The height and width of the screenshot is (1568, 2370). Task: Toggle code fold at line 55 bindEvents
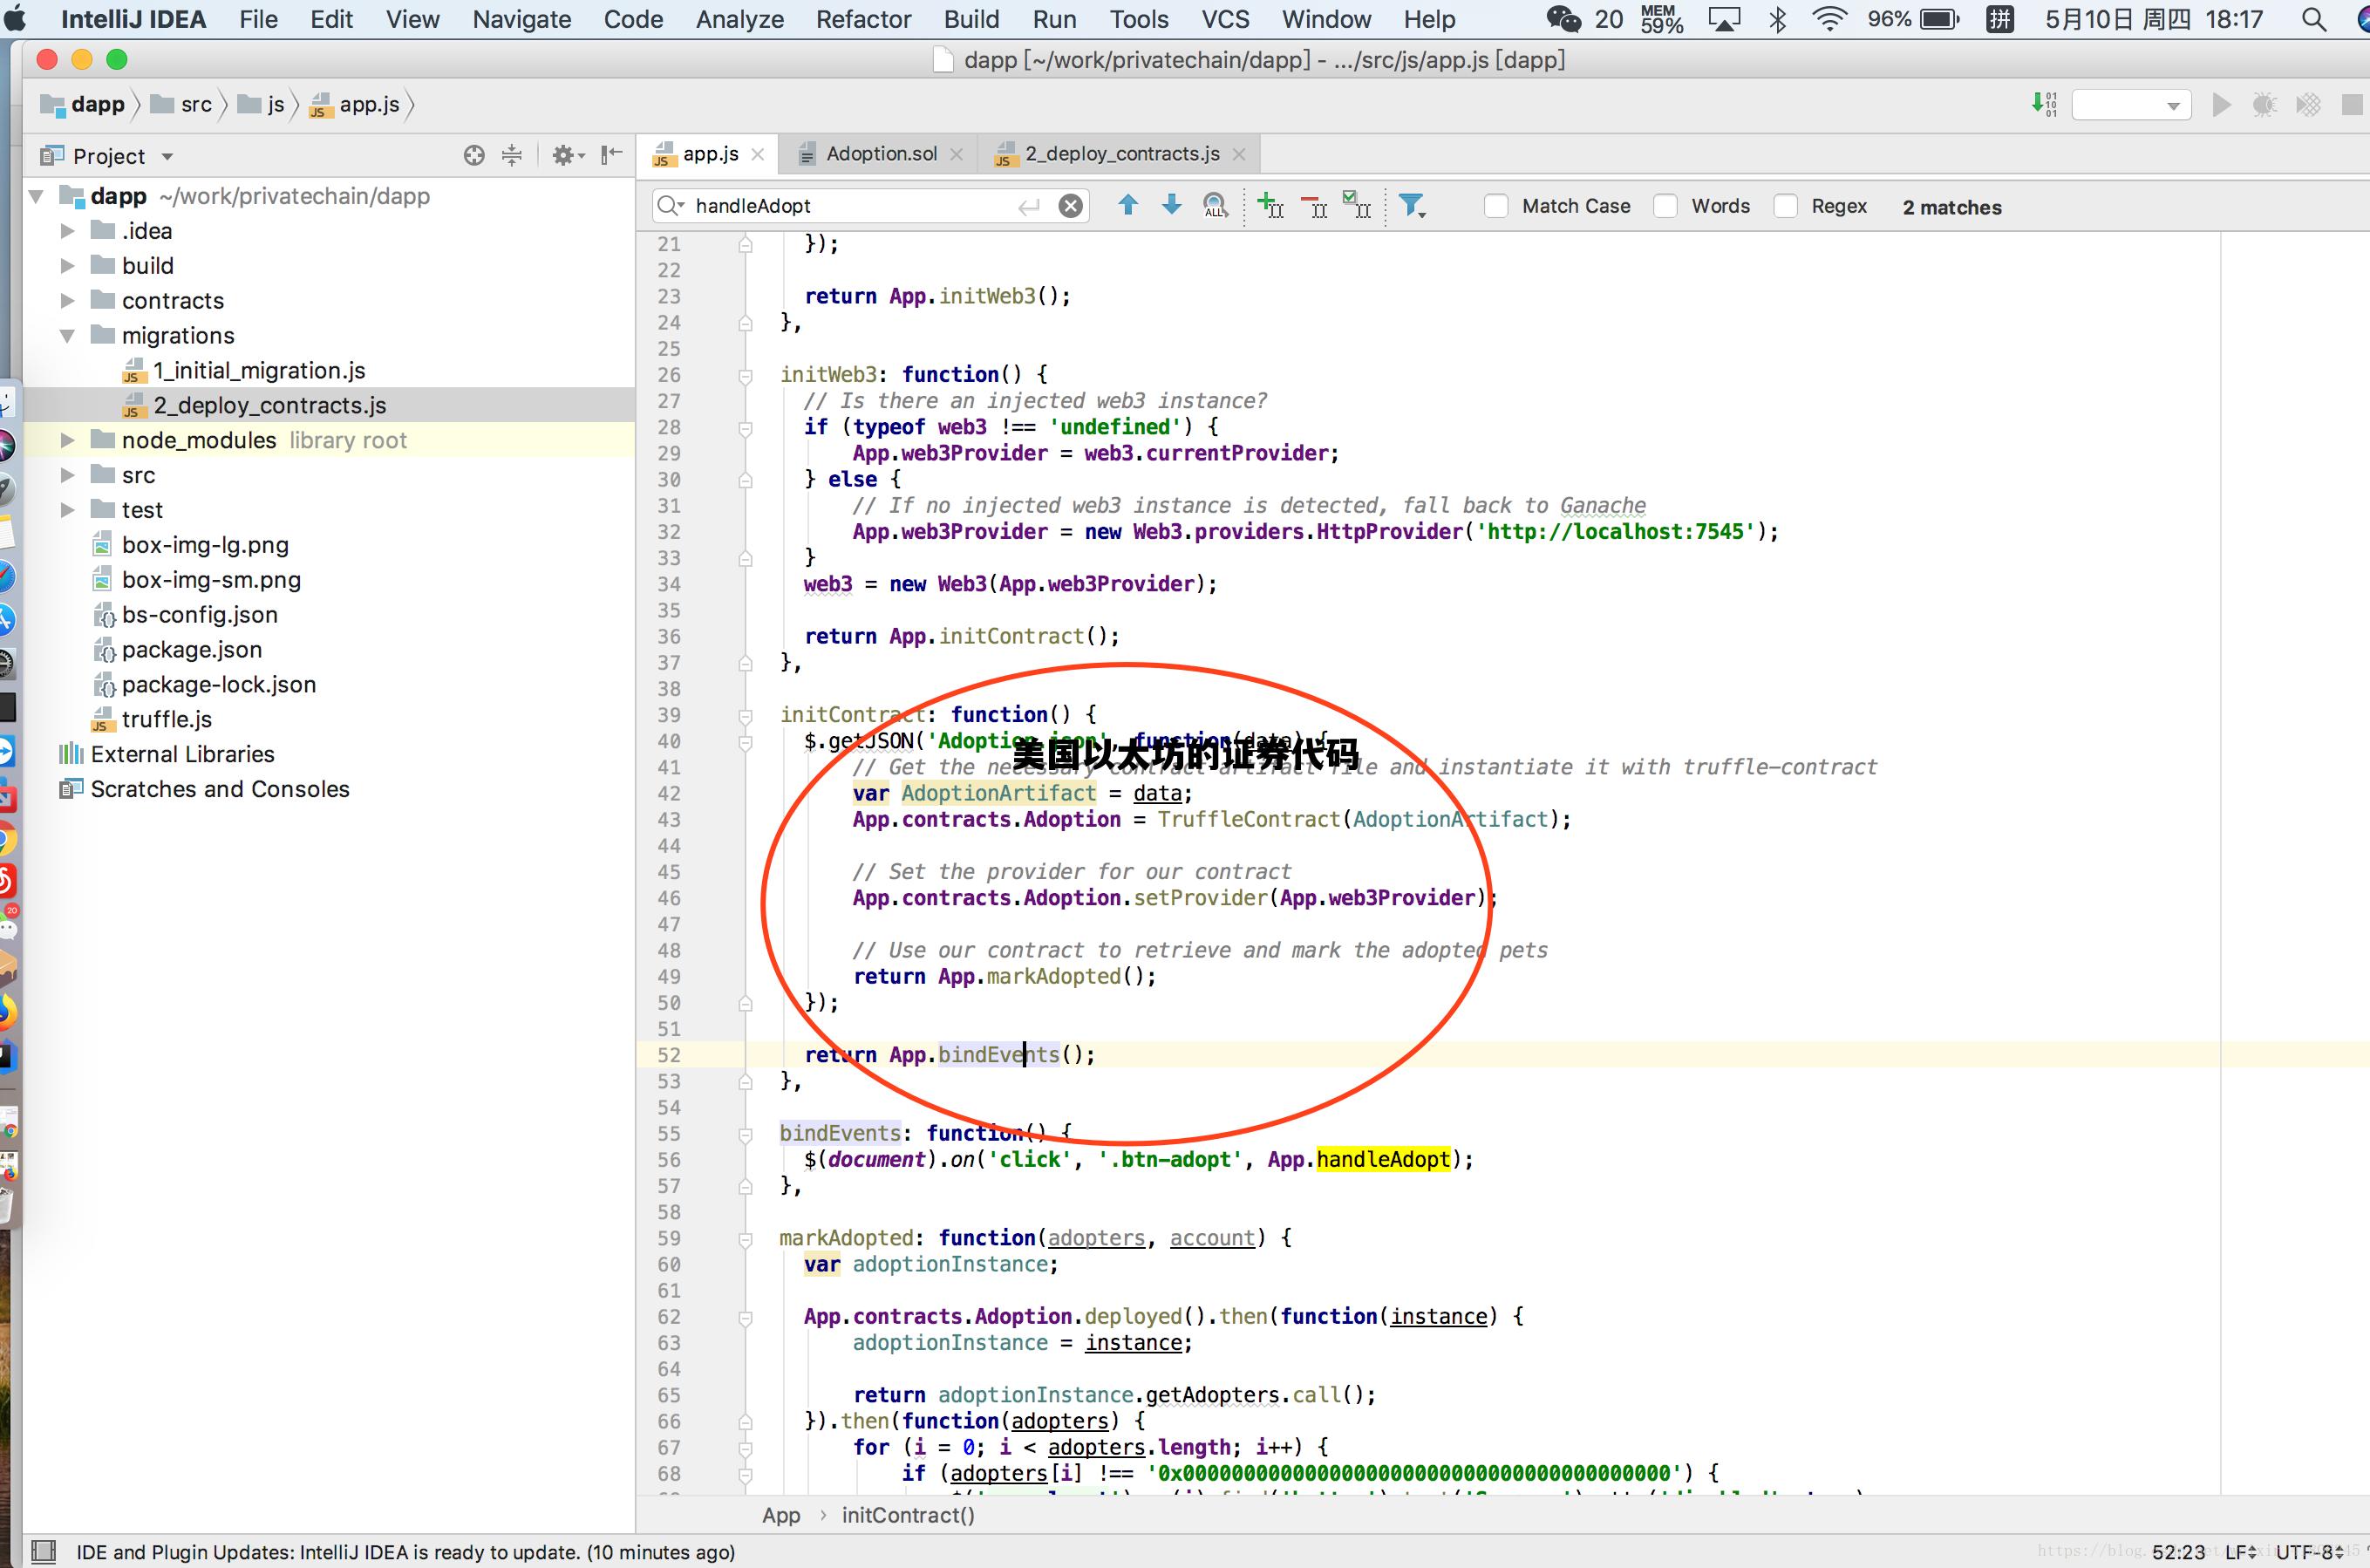point(746,1135)
